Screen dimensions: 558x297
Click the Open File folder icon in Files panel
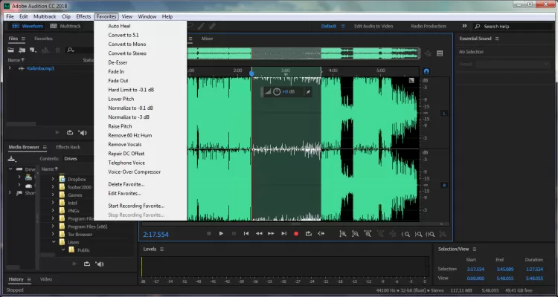click(x=13, y=50)
